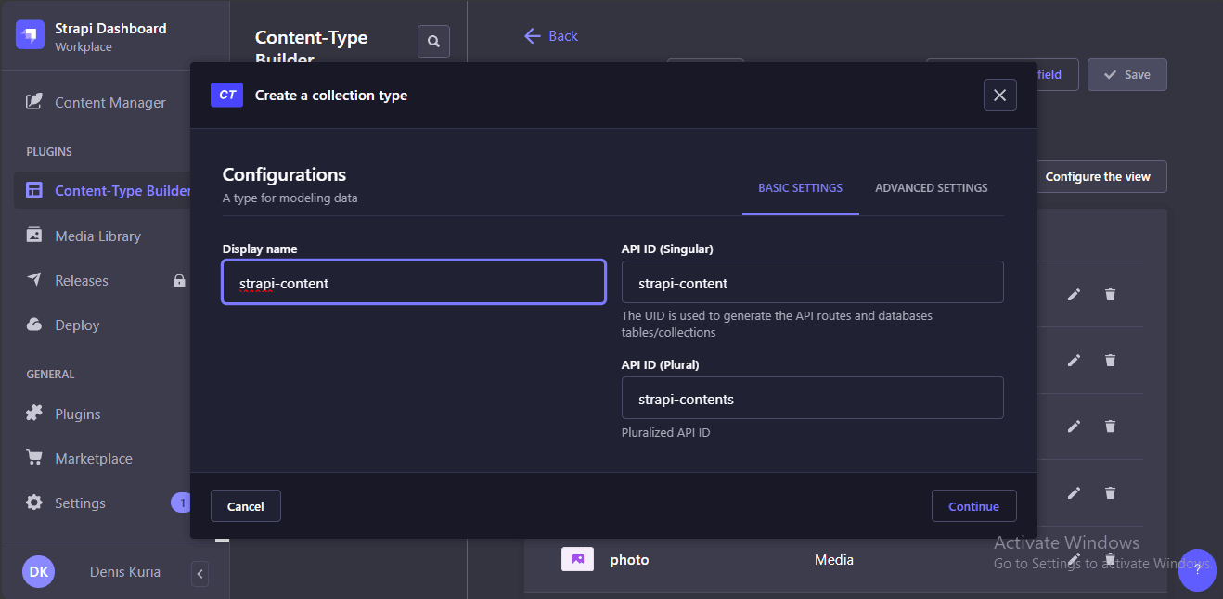Click the topmost field row's trash delete icon
The width and height of the screenshot is (1223, 599).
[x=1110, y=295]
